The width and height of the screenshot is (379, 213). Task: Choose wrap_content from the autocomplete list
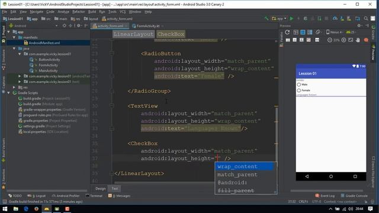(244, 166)
